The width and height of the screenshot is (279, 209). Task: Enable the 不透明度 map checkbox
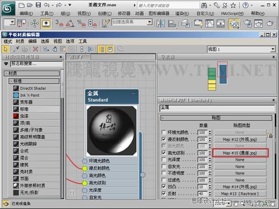(x=163, y=173)
